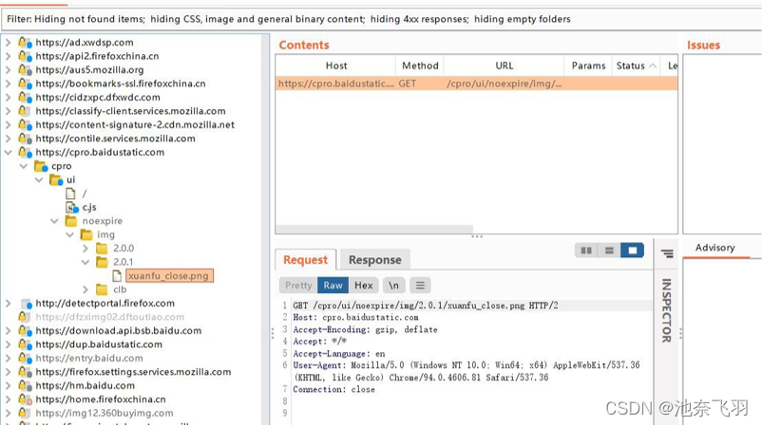
Task: Expand the 2.0.0 folder
Action: tap(86, 249)
